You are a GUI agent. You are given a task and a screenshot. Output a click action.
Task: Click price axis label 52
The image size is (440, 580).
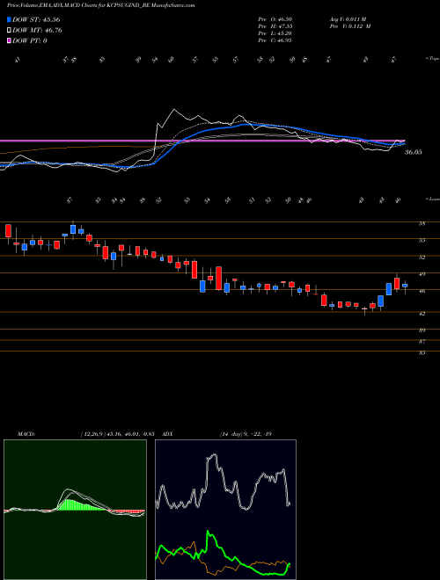pos(422,257)
